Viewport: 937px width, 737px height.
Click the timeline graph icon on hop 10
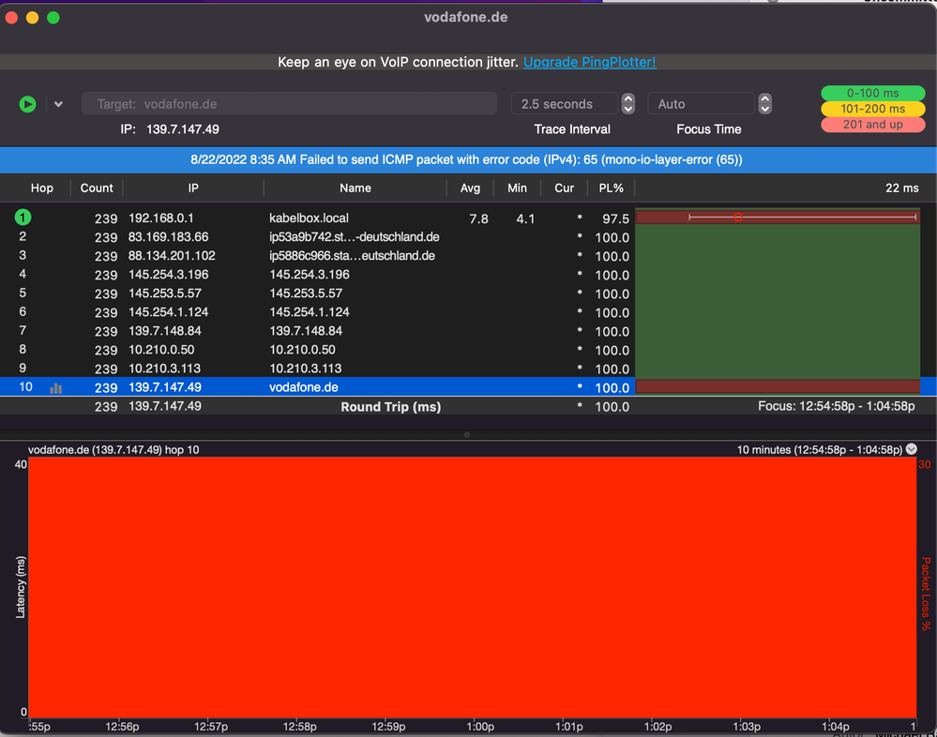coord(55,388)
